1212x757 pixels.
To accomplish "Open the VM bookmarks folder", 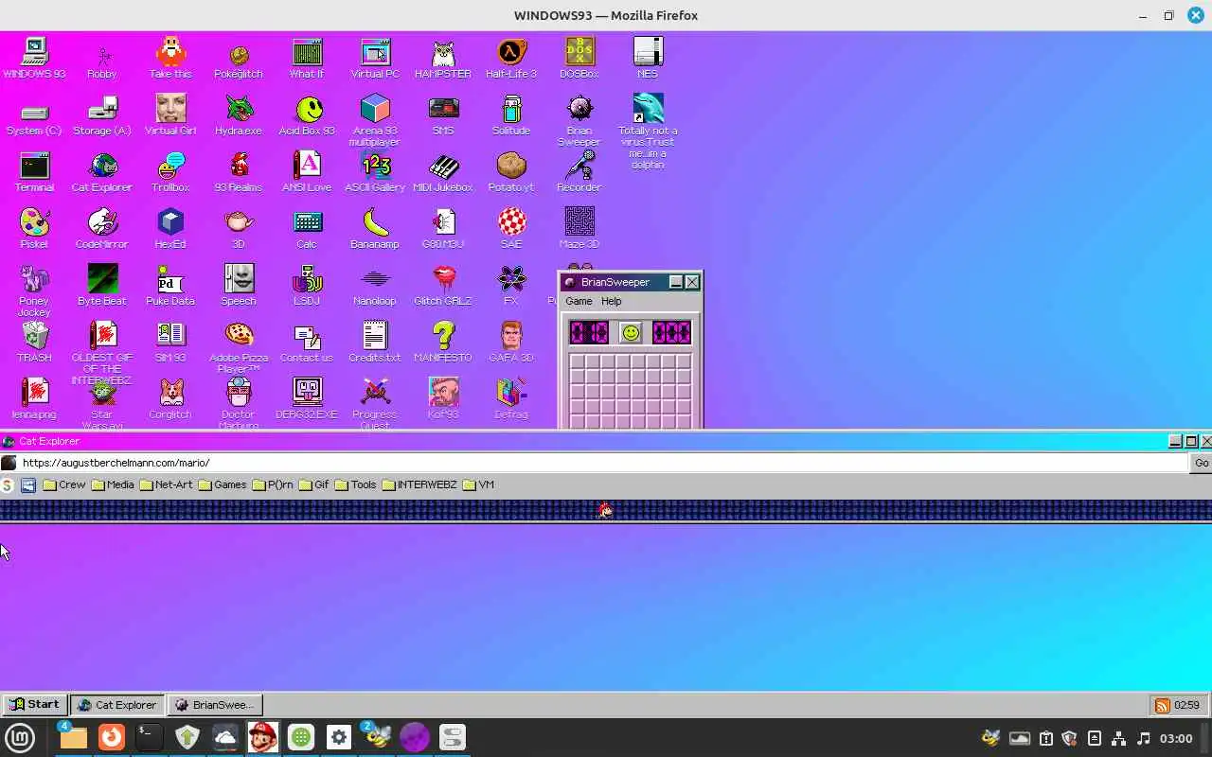I will (x=478, y=484).
